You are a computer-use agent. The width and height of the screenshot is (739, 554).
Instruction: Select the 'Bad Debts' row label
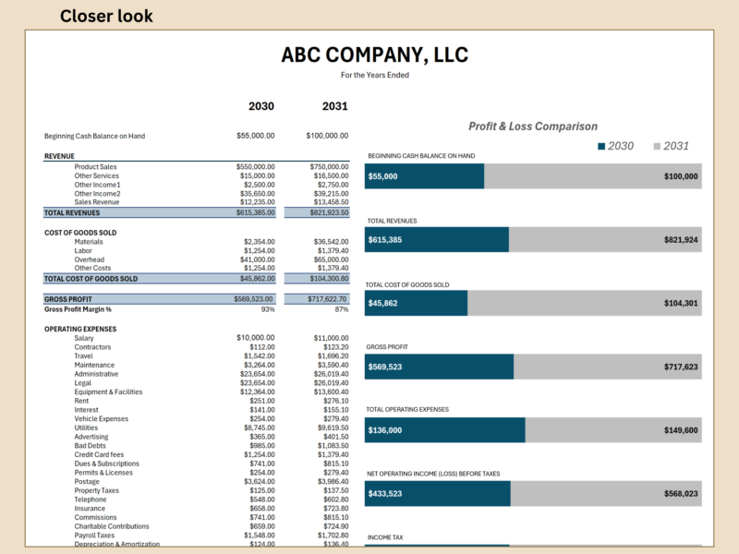tap(90, 446)
